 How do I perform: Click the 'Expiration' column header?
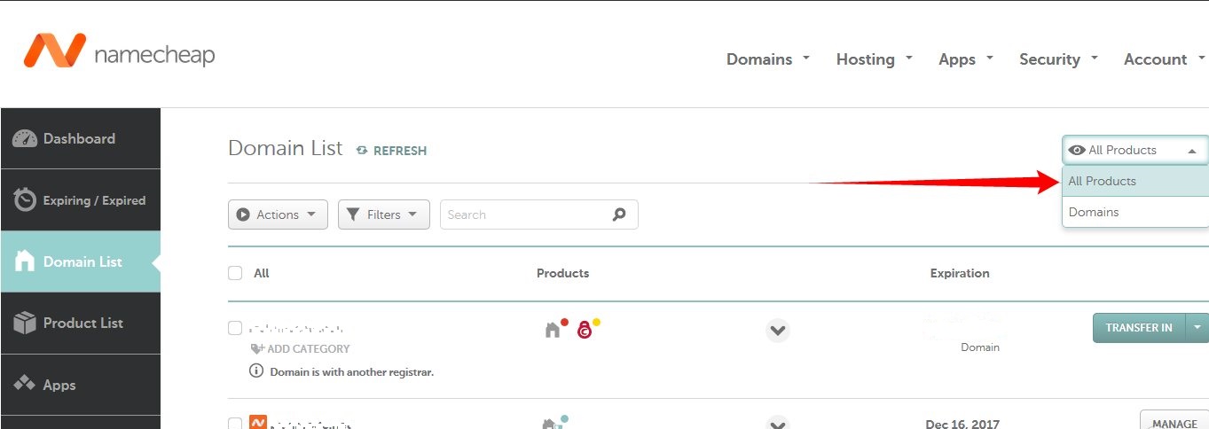[x=960, y=273]
